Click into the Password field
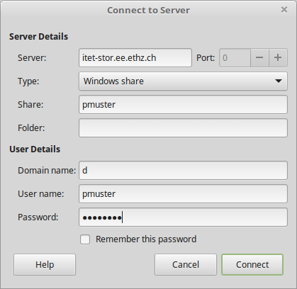This screenshot has height=289, width=297. pyautogui.click(x=183, y=217)
